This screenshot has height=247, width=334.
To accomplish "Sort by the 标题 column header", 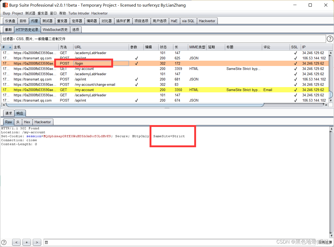I will click(x=244, y=47).
